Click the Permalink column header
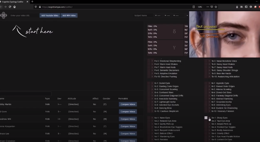This screenshot has width=260, height=142. pos(123,99)
